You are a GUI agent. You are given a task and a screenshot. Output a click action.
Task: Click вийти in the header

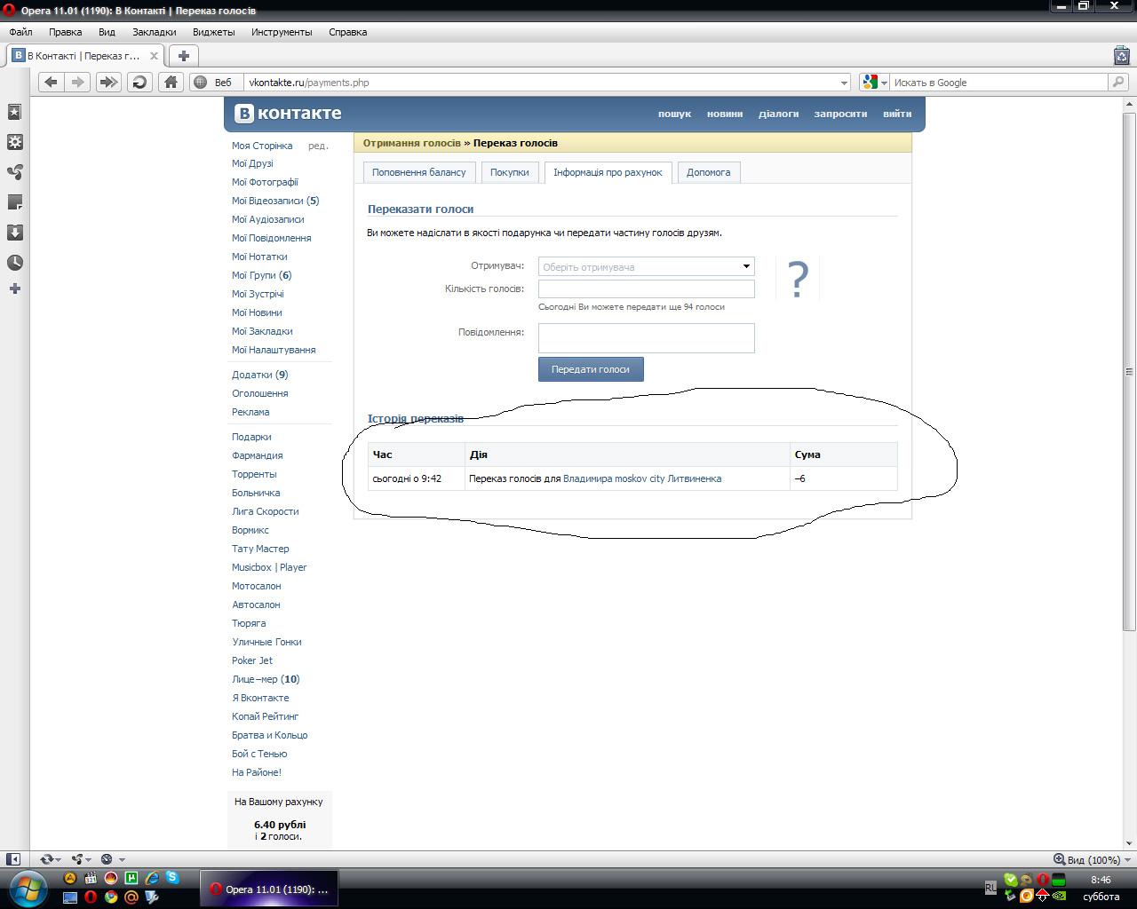coord(897,114)
